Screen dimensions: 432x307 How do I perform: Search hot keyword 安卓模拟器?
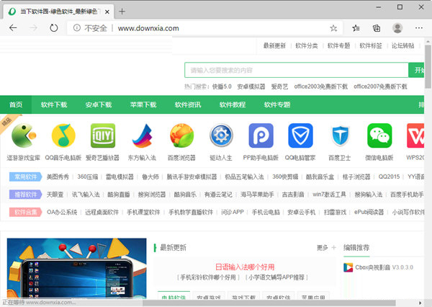coord(251,86)
